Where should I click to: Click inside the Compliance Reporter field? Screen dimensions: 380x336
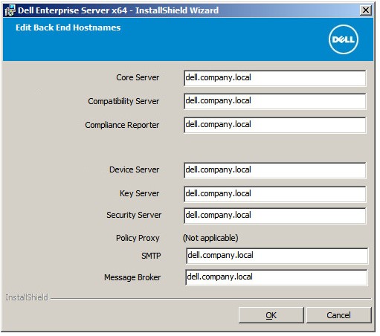coord(274,125)
